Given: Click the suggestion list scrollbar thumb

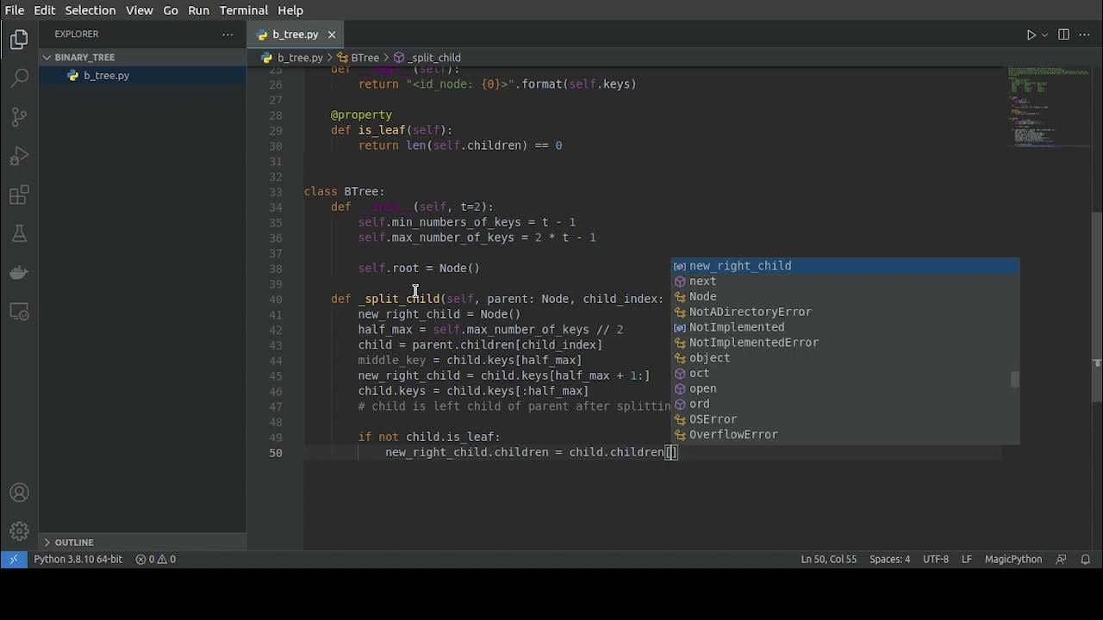Looking at the screenshot, I should click(x=1015, y=379).
